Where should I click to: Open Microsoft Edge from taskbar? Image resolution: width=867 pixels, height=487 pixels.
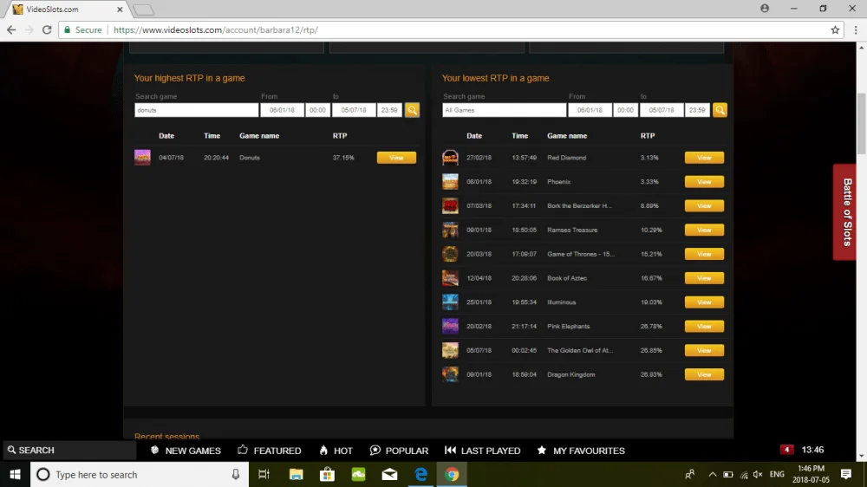(x=420, y=474)
